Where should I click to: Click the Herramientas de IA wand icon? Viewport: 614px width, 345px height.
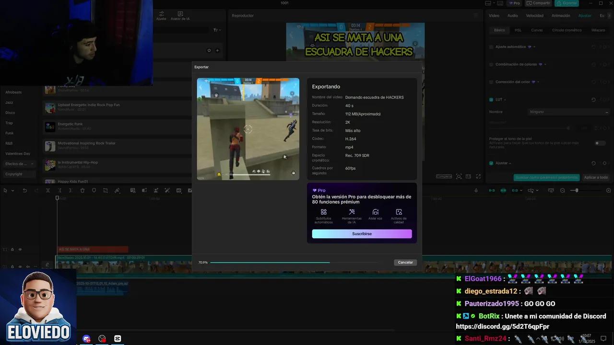pos(352,212)
